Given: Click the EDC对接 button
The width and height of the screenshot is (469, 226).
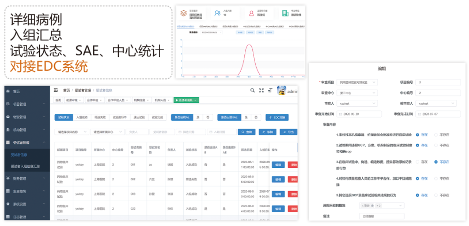Looking at the screenshot, I should coord(277,117).
